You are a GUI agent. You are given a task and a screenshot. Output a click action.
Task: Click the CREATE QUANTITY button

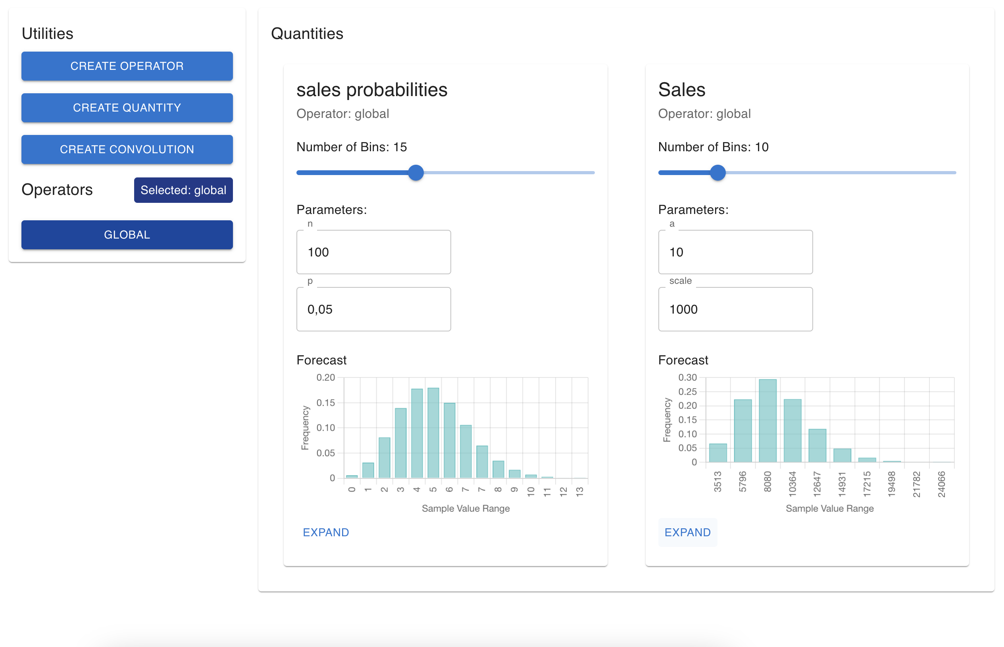(126, 108)
